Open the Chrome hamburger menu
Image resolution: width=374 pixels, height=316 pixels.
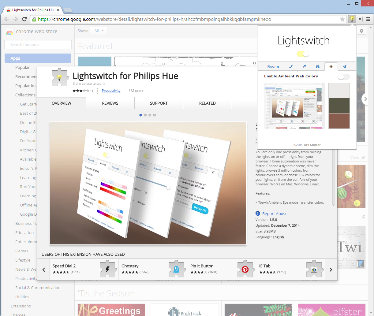tap(368, 19)
